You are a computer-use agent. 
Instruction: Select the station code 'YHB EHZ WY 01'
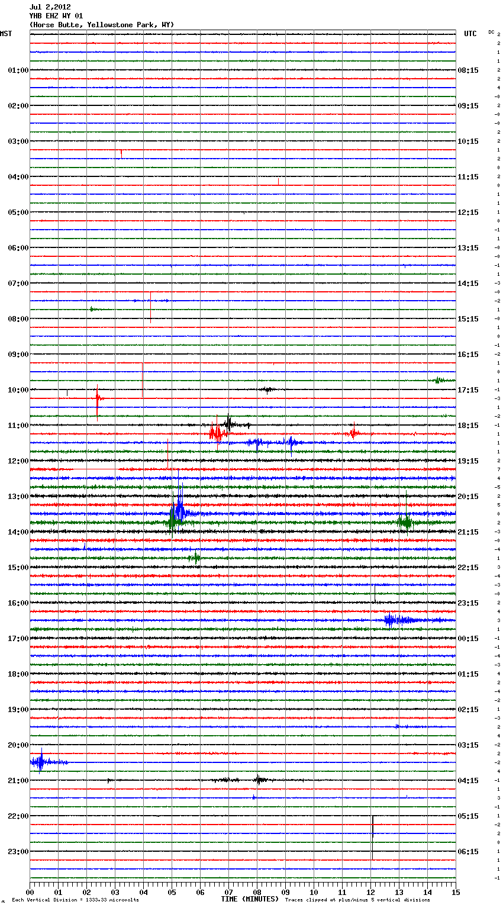pos(56,16)
